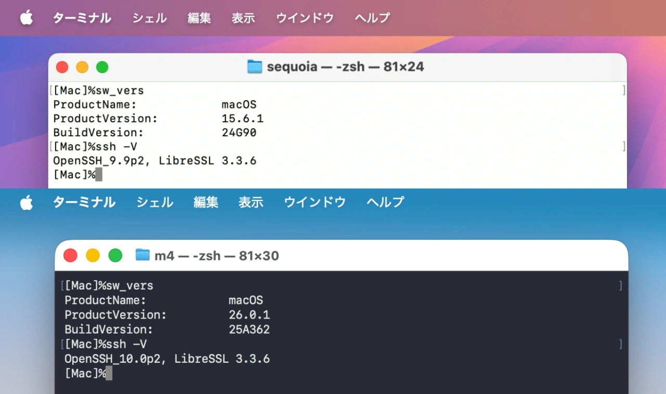Place the cursor at the sequoia terminal prompt
This screenshot has height=394, width=666.
click(98, 174)
